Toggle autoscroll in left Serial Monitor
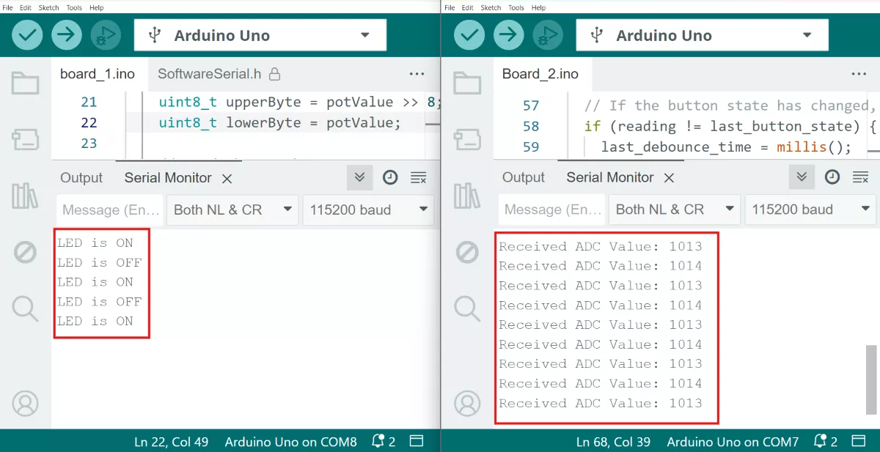This screenshot has height=452, width=880. point(359,177)
